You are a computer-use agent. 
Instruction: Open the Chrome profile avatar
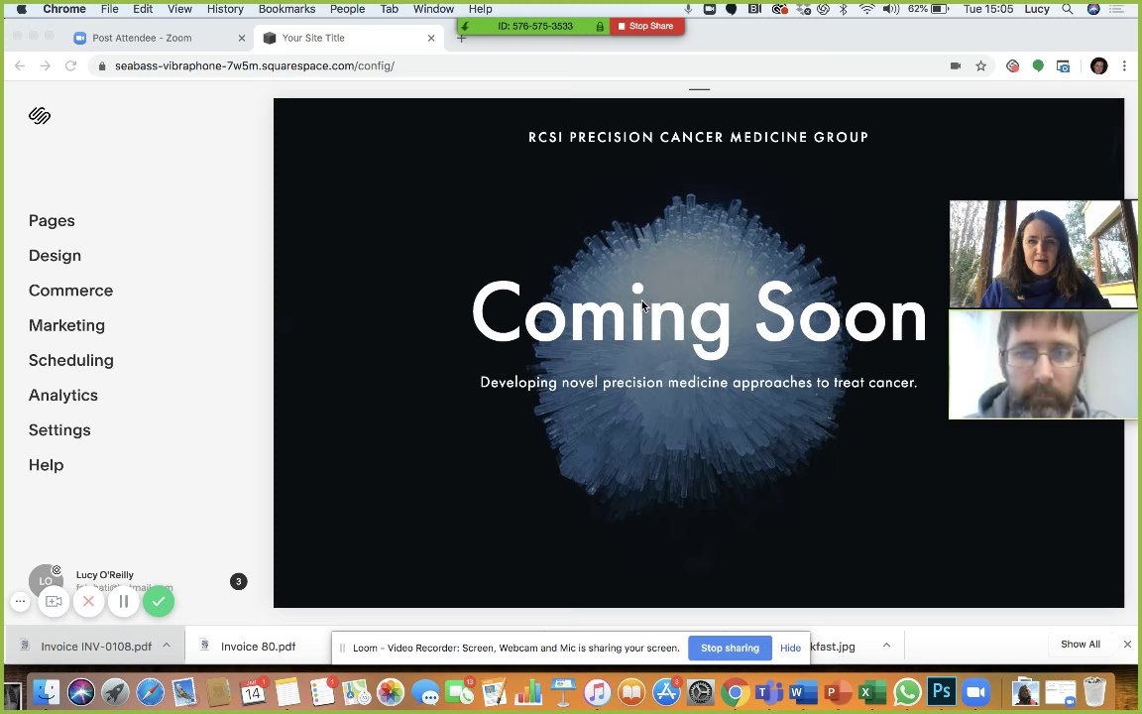(1099, 65)
